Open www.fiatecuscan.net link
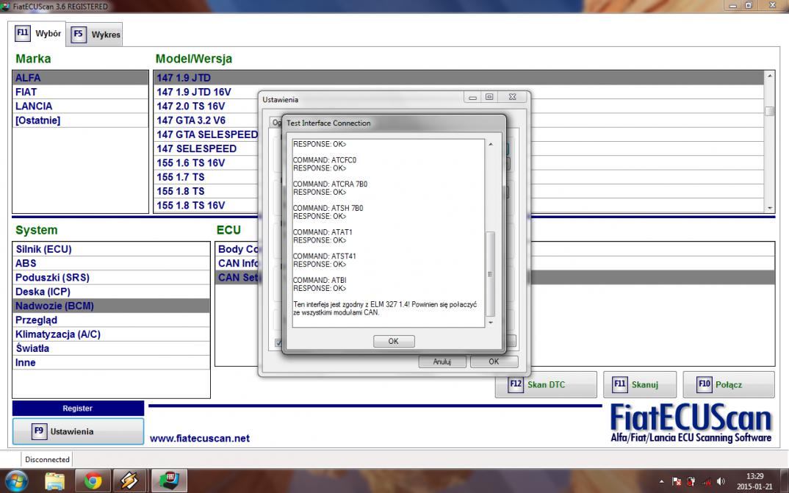This screenshot has width=789, height=493. point(200,438)
